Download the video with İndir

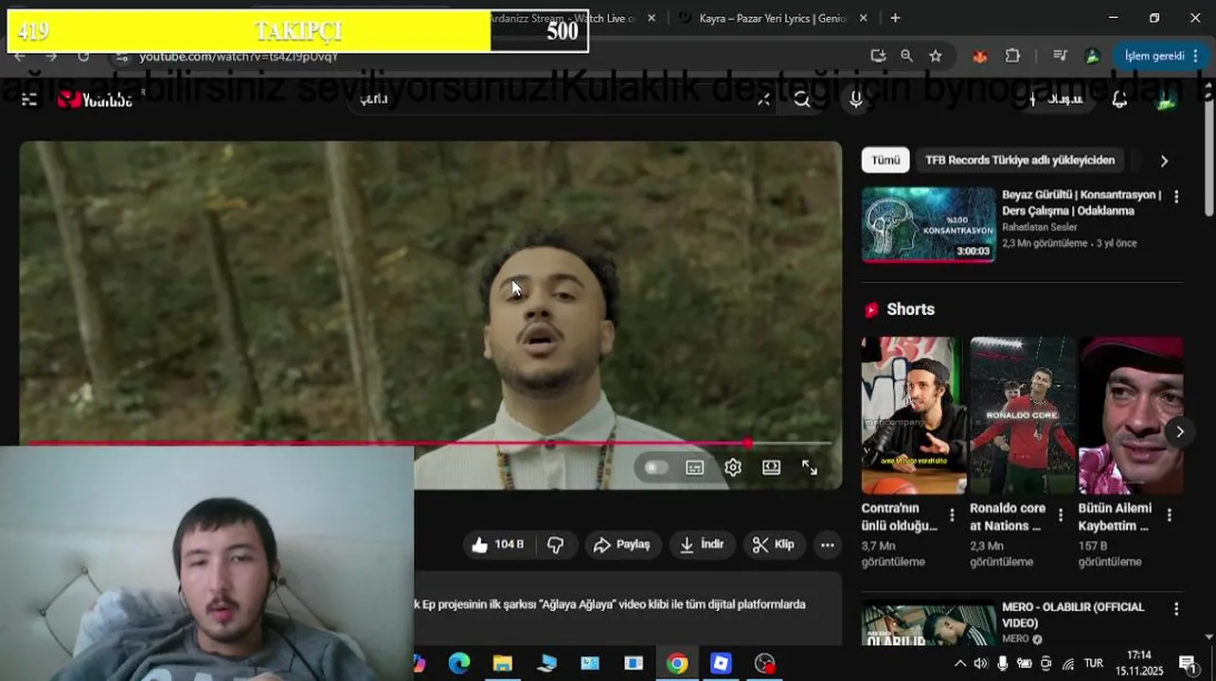click(x=702, y=545)
